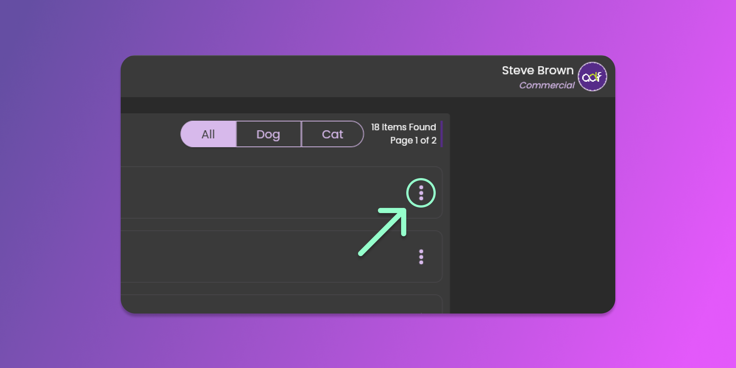Screen dimensions: 736x368
Task: Open the three-dot menu on second card
Action: click(x=421, y=257)
